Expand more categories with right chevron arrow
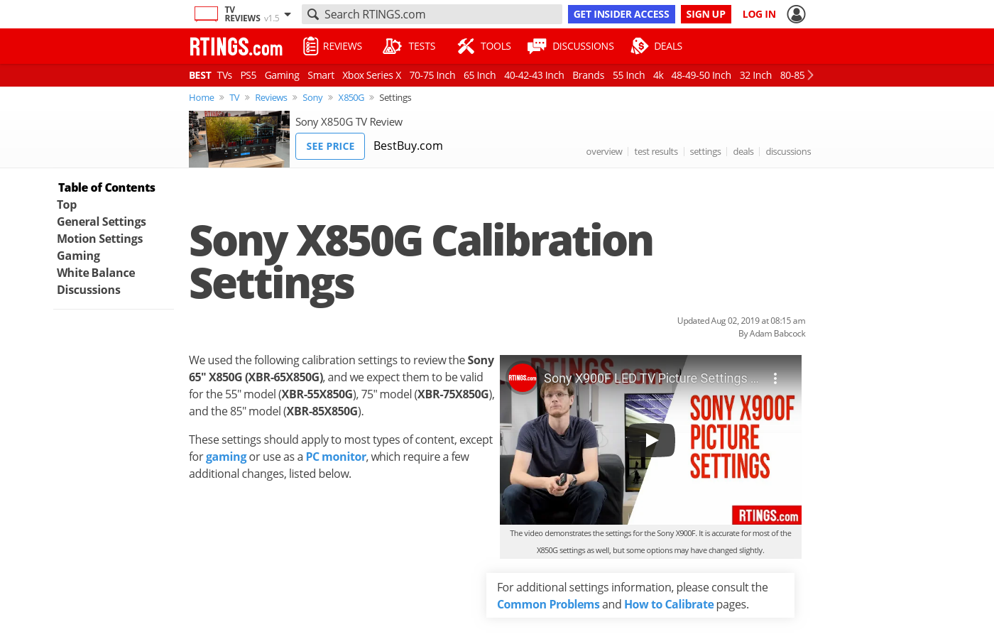Viewport: 994px width, 639px height. (x=810, y=75)
